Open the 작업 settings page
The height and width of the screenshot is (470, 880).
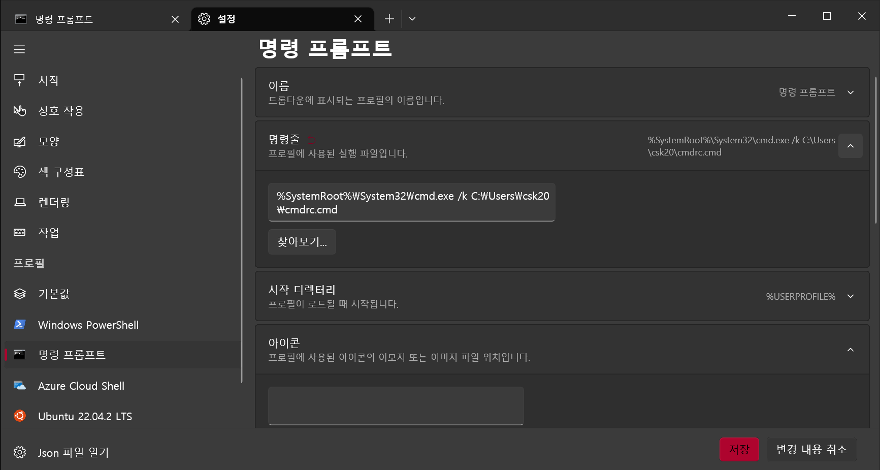[x=122, y=233]
